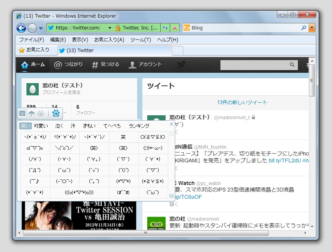The image size is (332, 252).
Task: Open the address bar history dropdown arrow
Action: coord(110,28)
